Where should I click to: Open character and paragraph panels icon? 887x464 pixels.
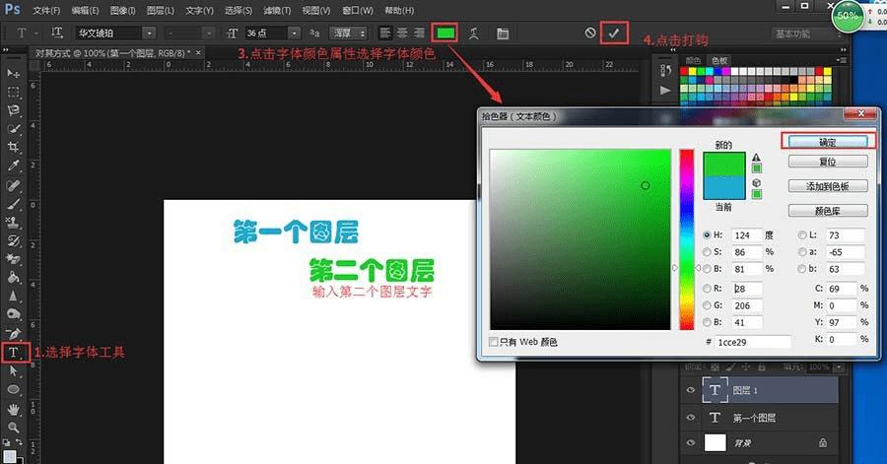503,33
